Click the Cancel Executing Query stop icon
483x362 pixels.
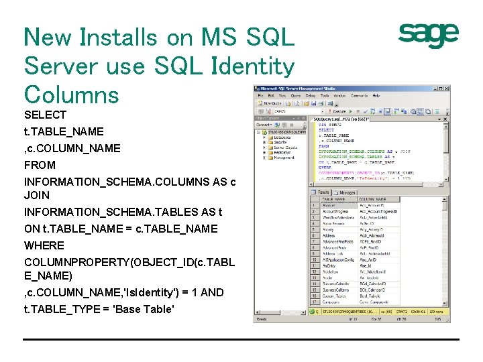[358, 111]
